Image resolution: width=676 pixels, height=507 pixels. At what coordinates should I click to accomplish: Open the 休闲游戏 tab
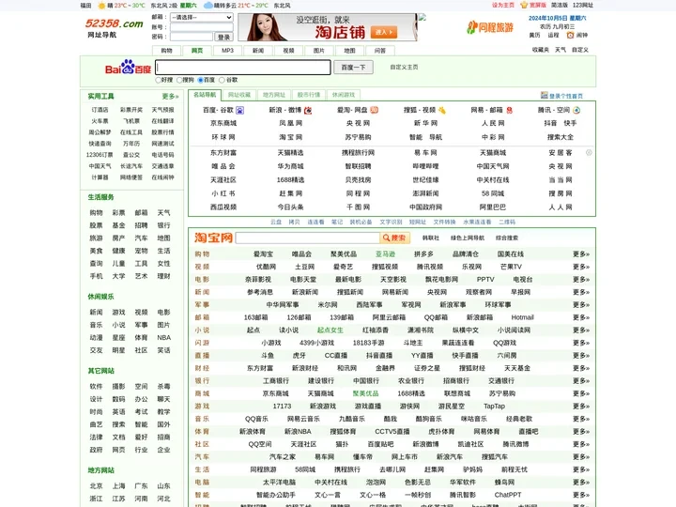tap(344, 95)
